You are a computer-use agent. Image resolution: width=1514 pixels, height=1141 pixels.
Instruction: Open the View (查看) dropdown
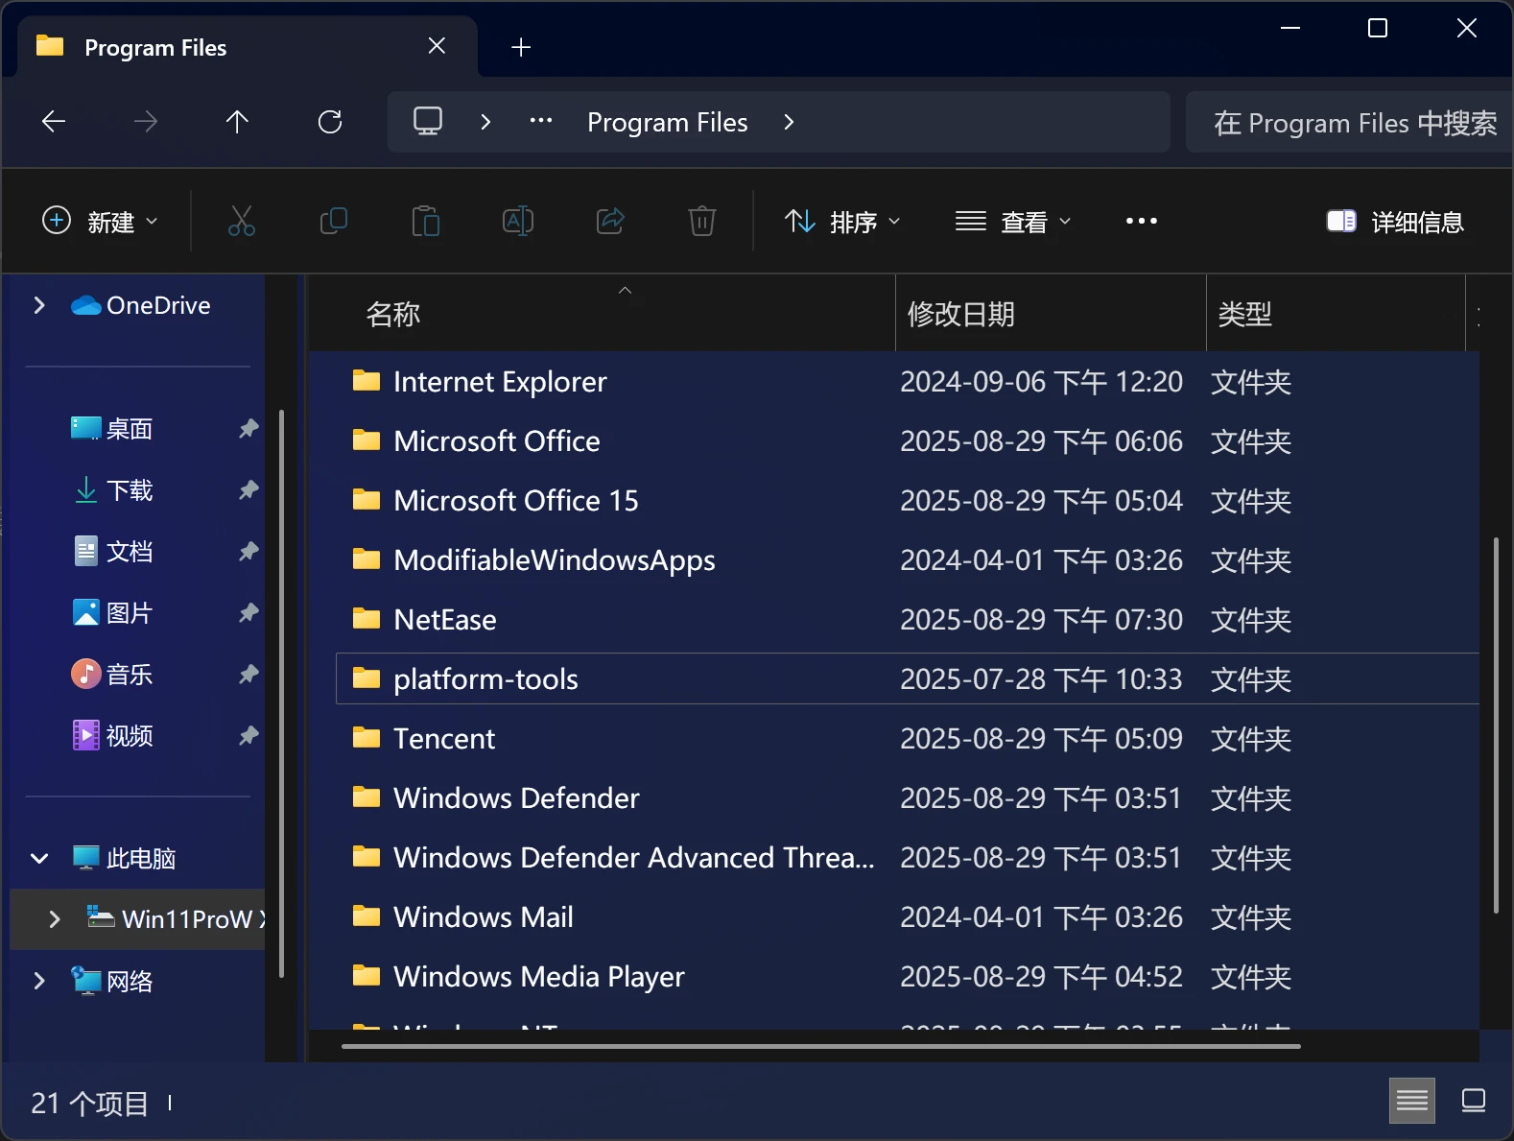coord(1013,222)
